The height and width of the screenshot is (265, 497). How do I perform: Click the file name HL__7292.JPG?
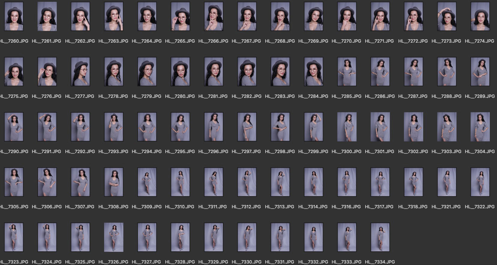click(x=80, y=152)
